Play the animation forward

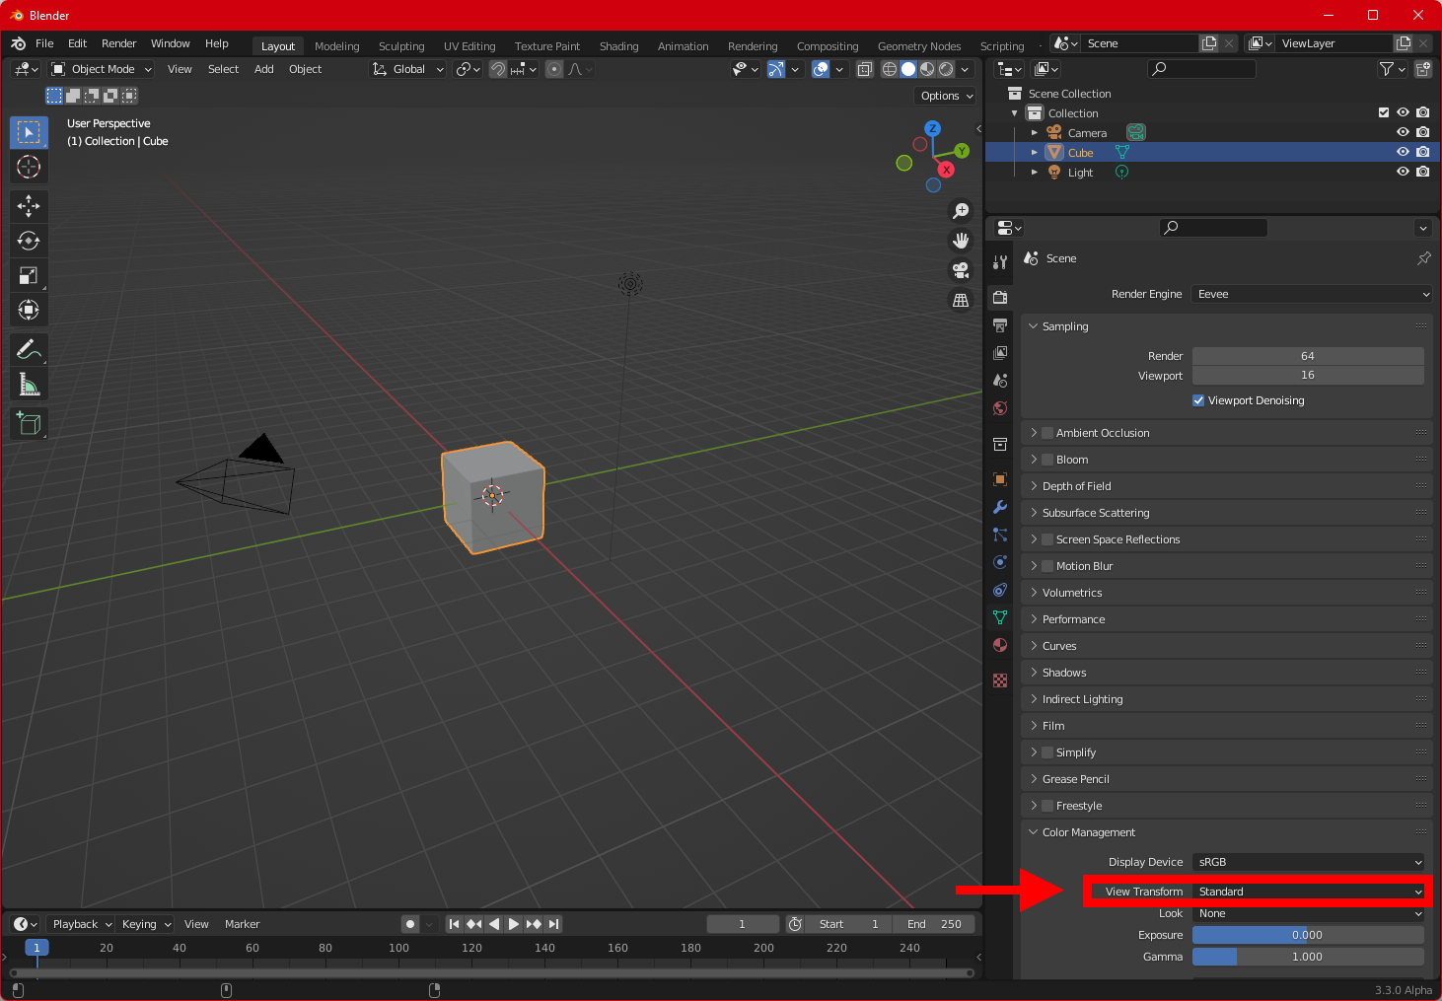[x=513, y=924]
